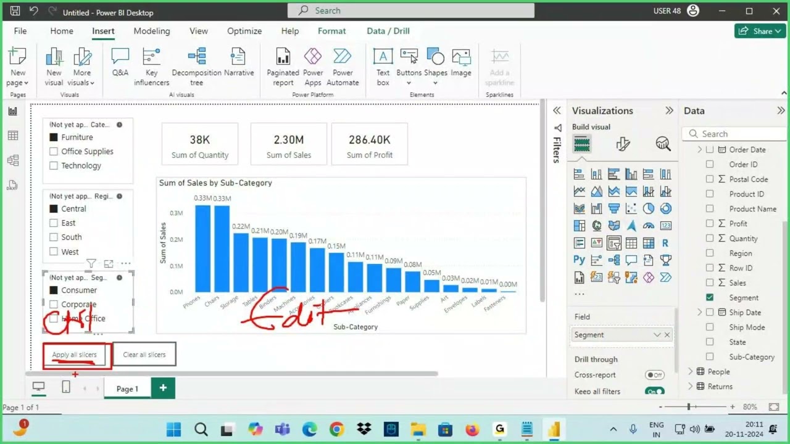This screenshot has height=444, width=790.
Task: Insert a Key influencers visual
Action: click(151, 67)
